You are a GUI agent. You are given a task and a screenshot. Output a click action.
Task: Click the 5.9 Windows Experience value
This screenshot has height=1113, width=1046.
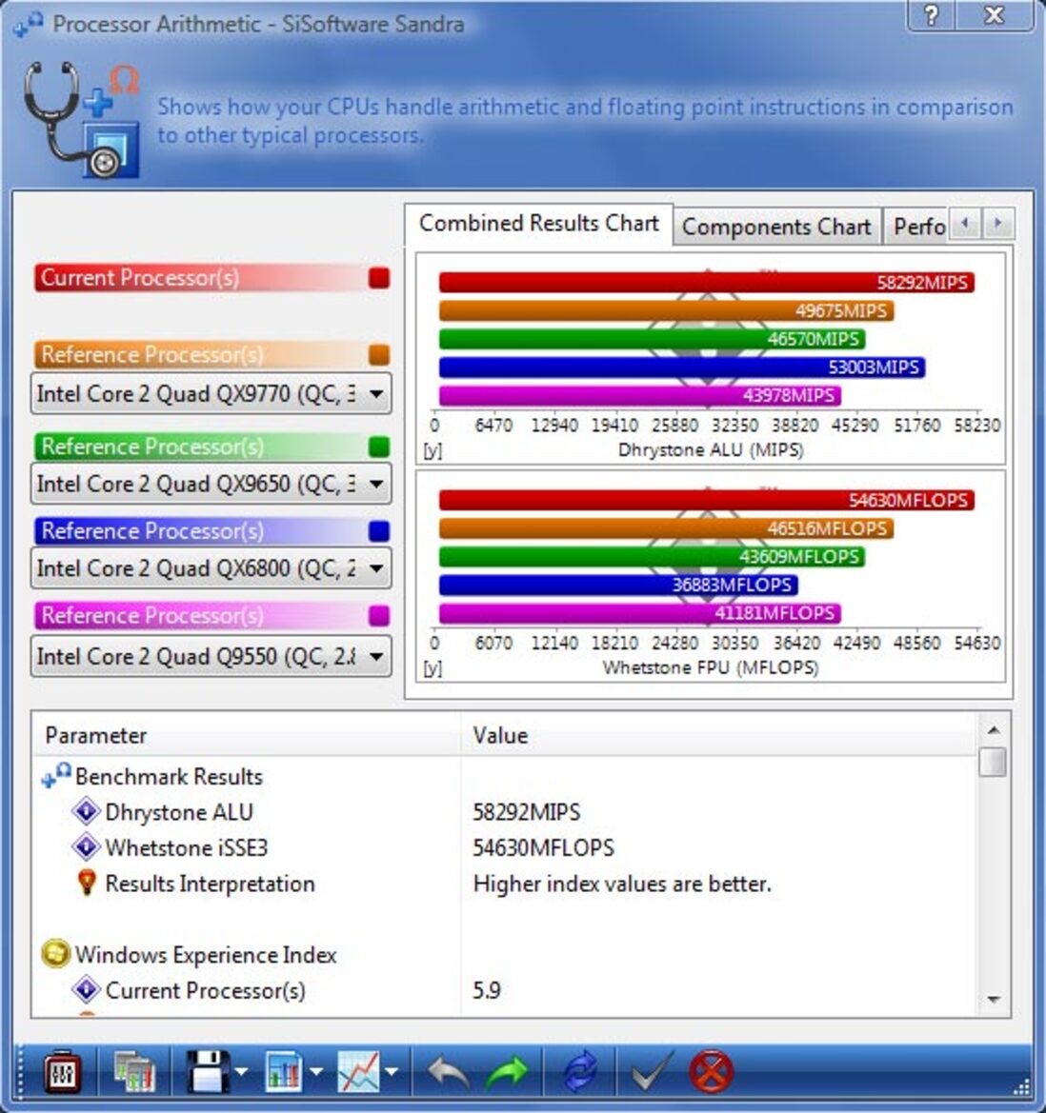click(487, 989)
